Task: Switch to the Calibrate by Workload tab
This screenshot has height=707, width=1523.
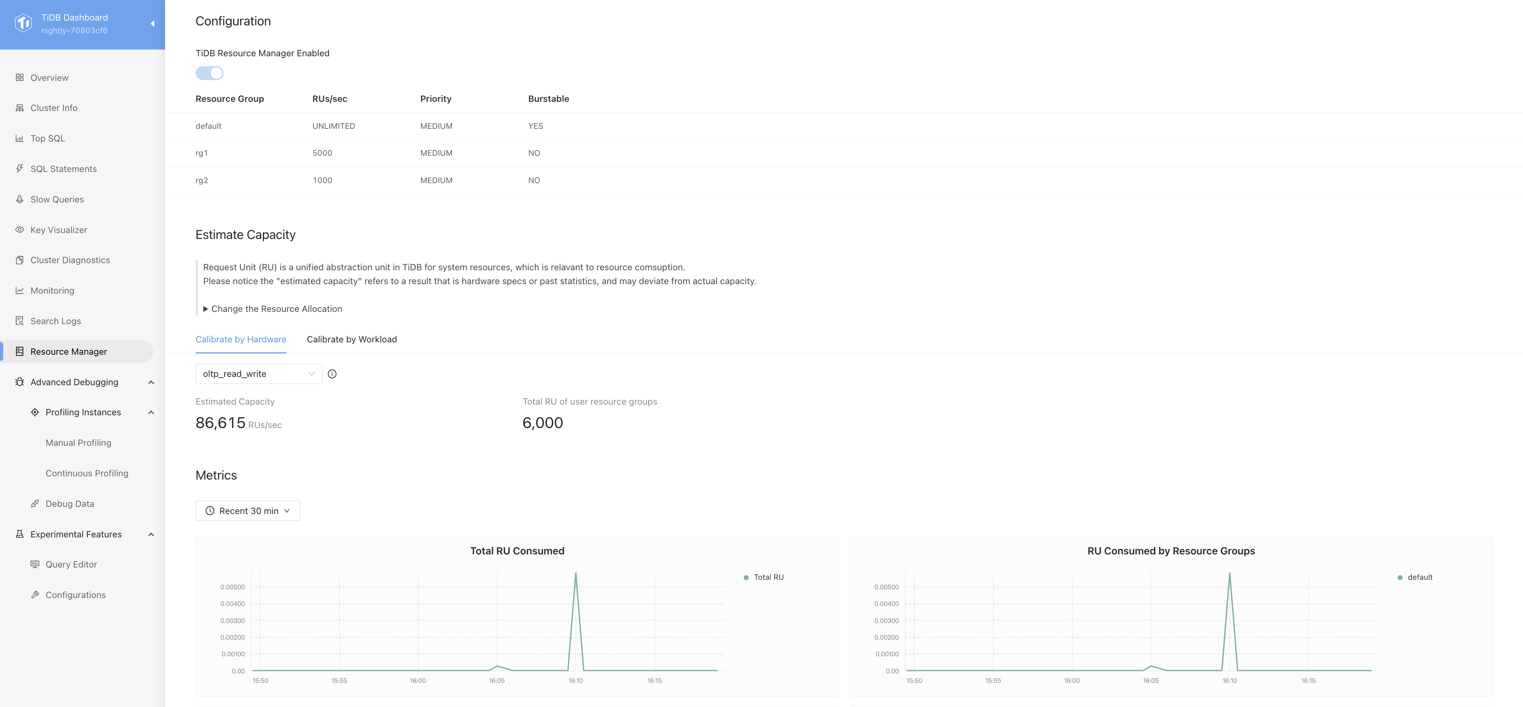Action: click(352, 340)
